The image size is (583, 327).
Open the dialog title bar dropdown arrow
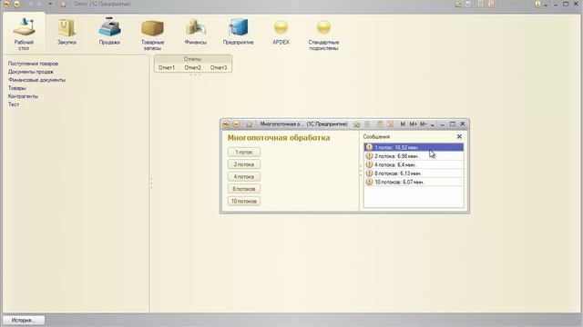click(433, 125)
